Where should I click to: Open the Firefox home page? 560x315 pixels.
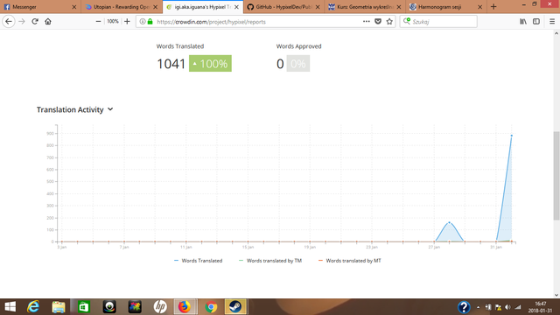[x=48, y=21]
